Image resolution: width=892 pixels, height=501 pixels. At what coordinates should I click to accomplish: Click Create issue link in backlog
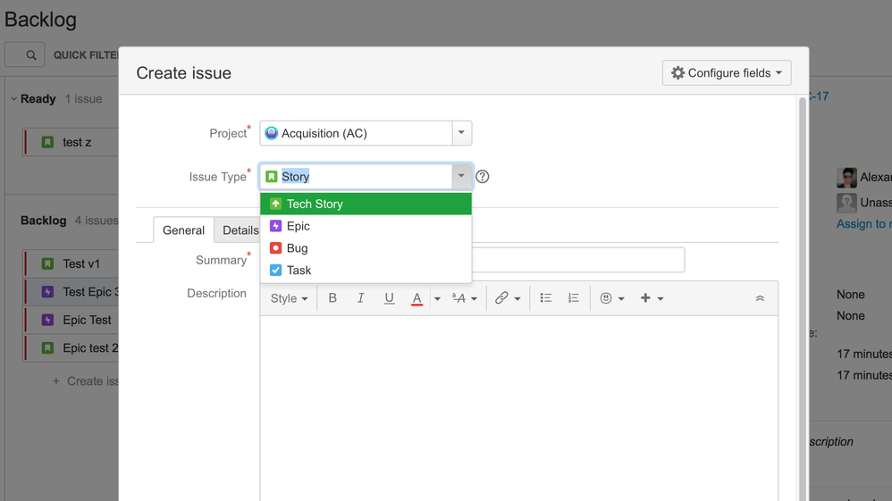85,381
